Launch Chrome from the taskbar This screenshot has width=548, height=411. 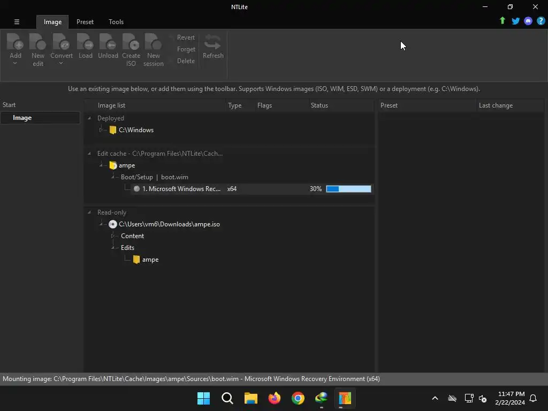298,398
